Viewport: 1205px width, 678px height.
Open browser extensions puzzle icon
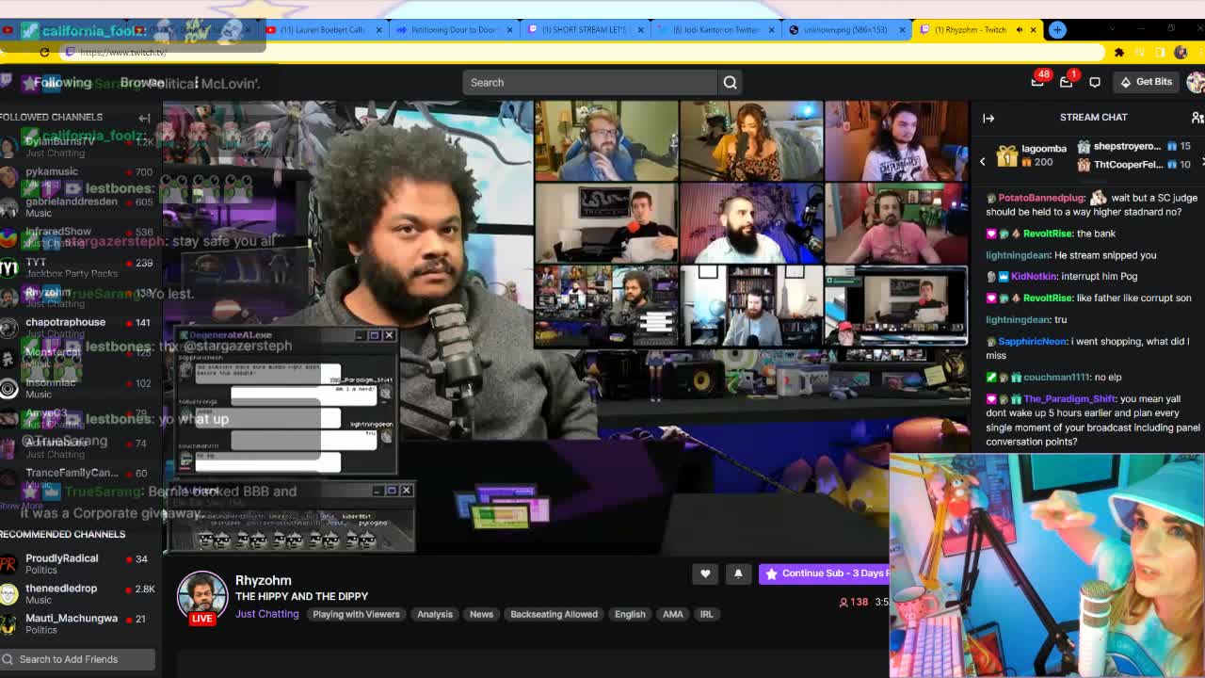1119,52
